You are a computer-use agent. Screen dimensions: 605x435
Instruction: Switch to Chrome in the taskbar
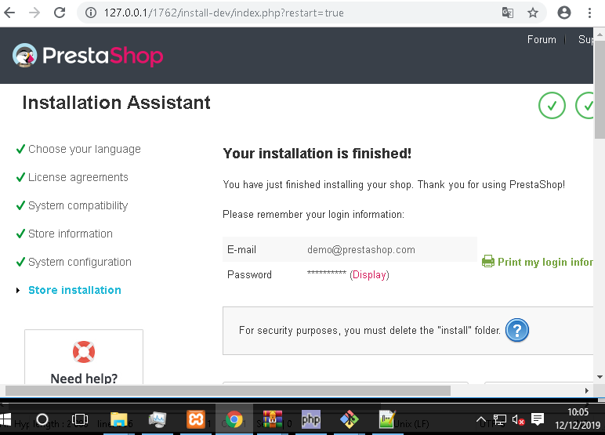point(234,419)
